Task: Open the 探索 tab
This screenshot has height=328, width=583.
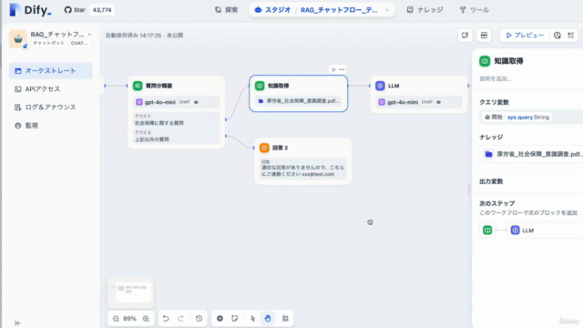Action: point(227,10)
